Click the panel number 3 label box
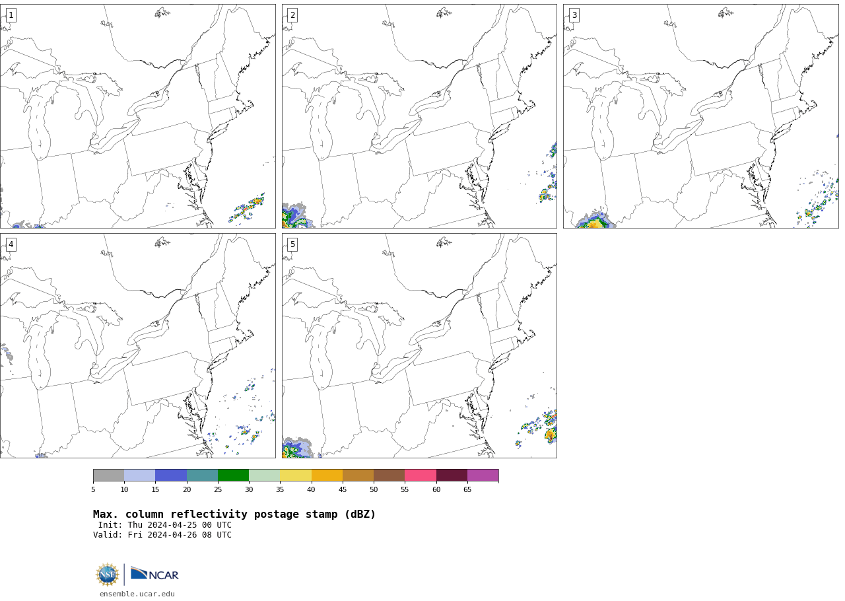845x601 pixels. pos(574,15)
